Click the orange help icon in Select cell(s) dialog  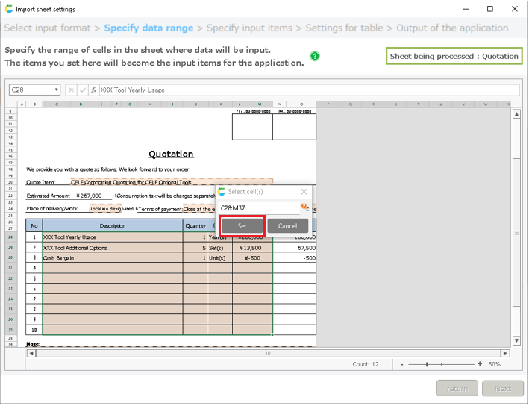(x=304, y=207)
